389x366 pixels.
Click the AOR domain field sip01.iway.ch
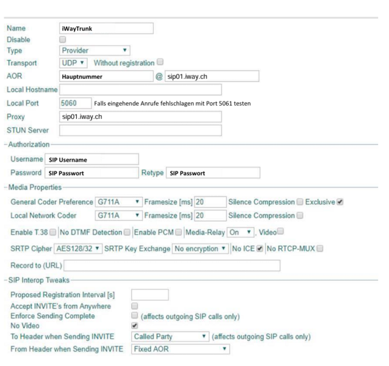[212, 76]
